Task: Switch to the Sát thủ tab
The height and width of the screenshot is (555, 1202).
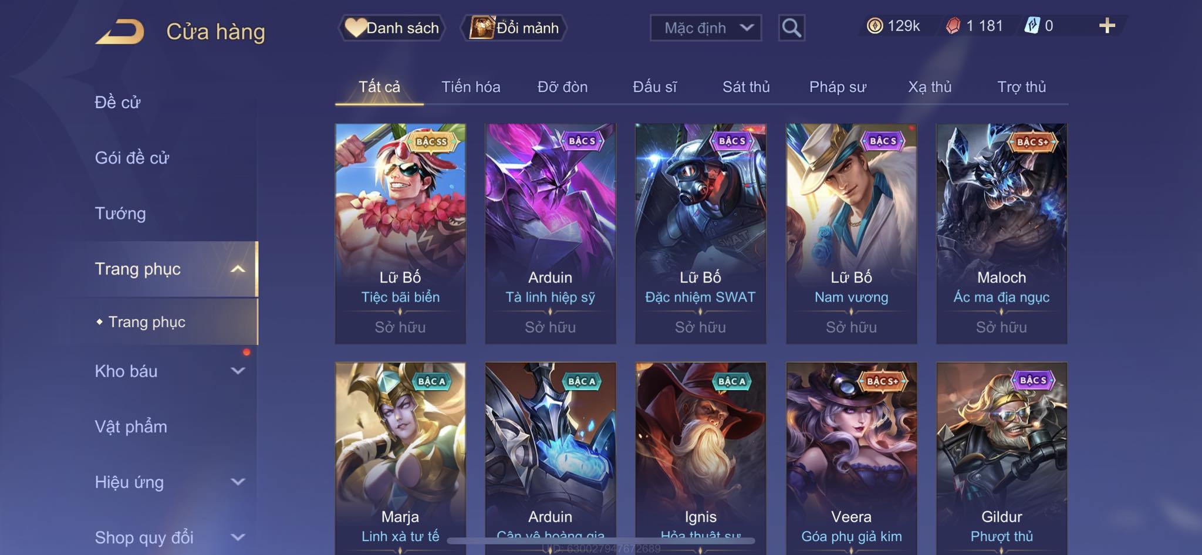Action: point(745,87)
